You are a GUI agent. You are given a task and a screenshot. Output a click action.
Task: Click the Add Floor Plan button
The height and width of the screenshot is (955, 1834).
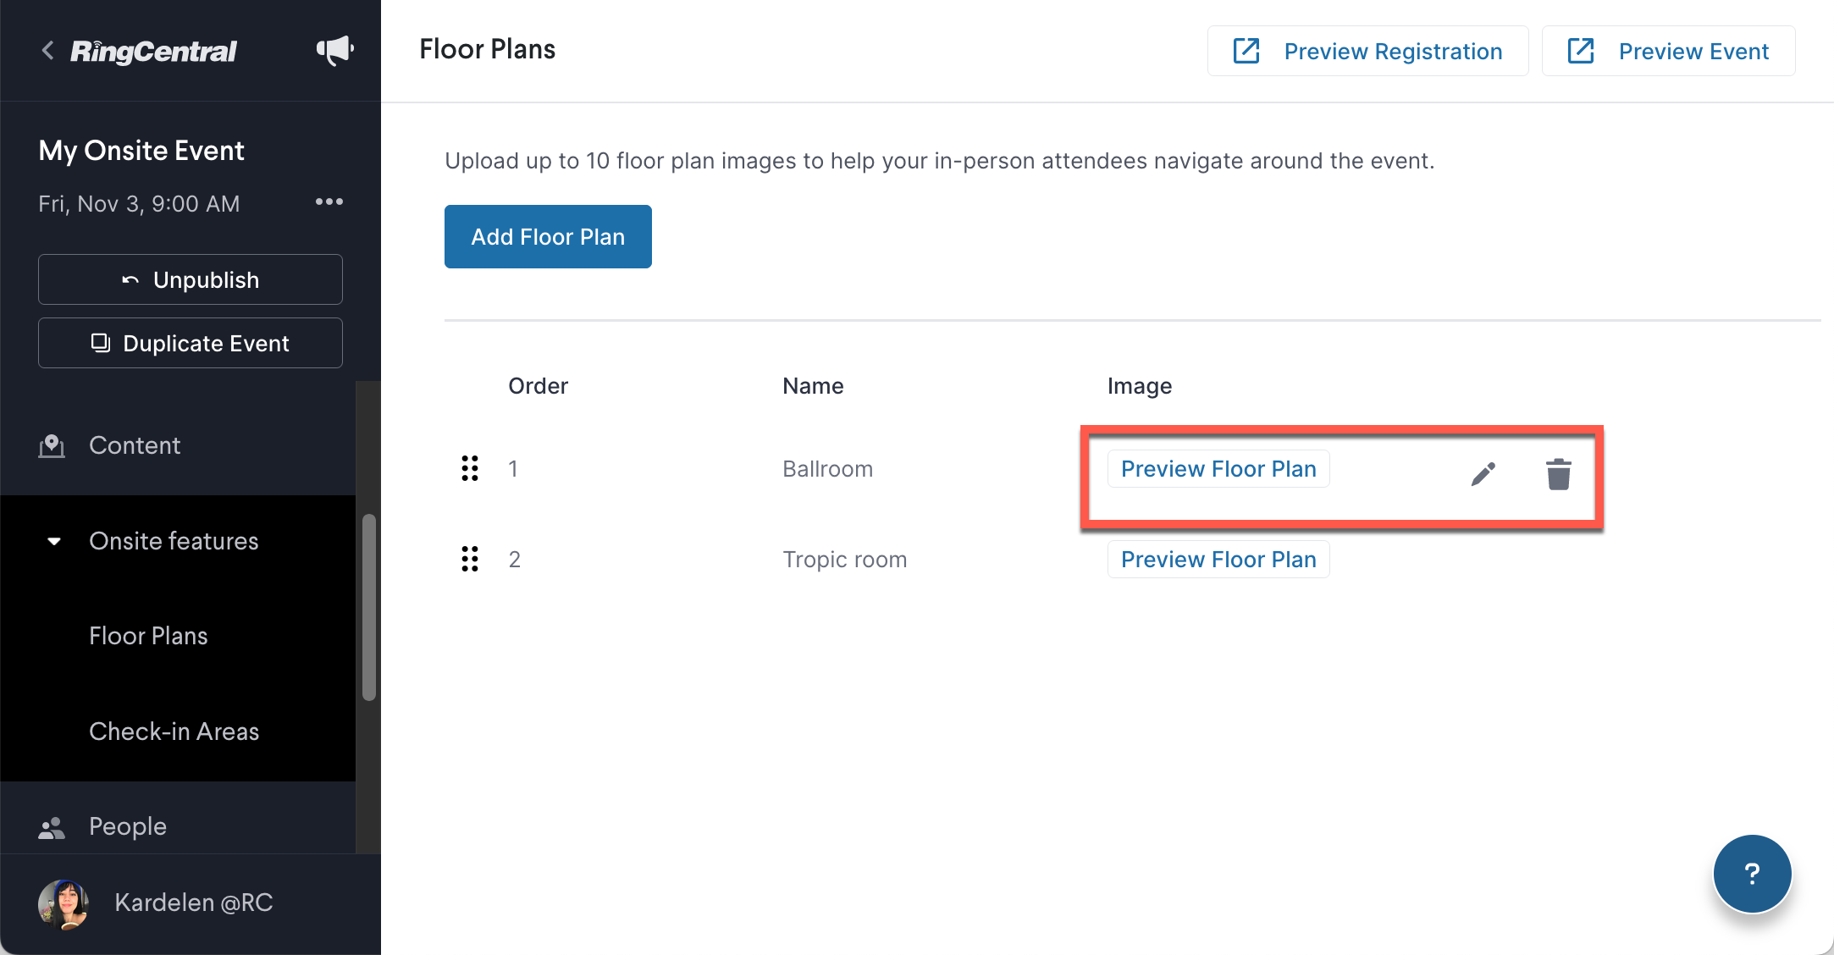point(548,237)
